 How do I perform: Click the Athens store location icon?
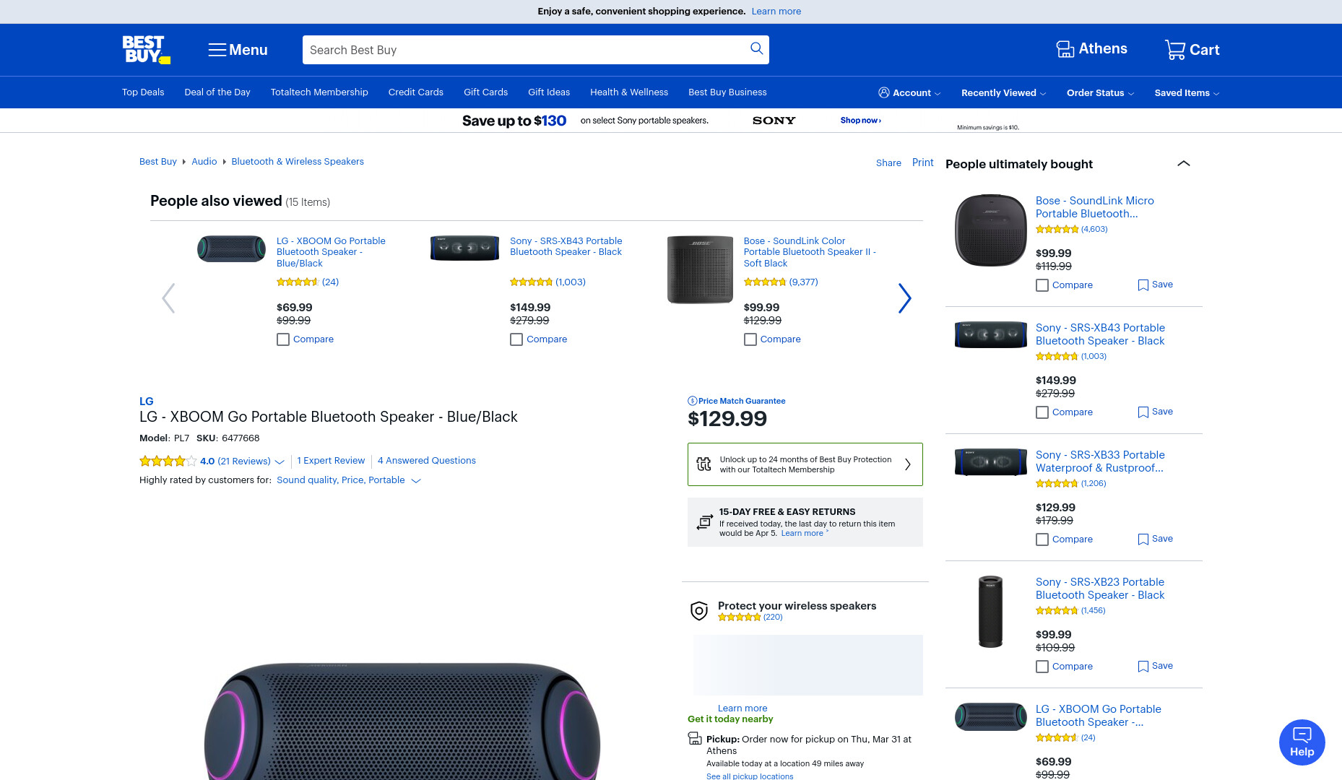pos(1065,49)
